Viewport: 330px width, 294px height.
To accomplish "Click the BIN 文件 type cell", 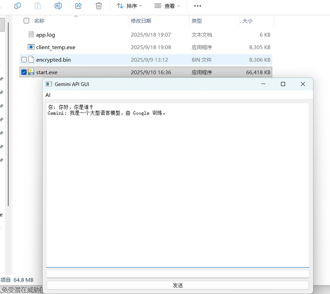I will [202, 60].
